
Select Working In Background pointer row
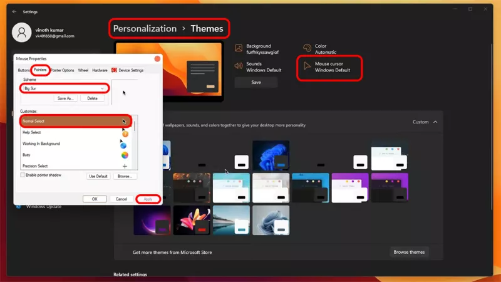pos(76,144)
